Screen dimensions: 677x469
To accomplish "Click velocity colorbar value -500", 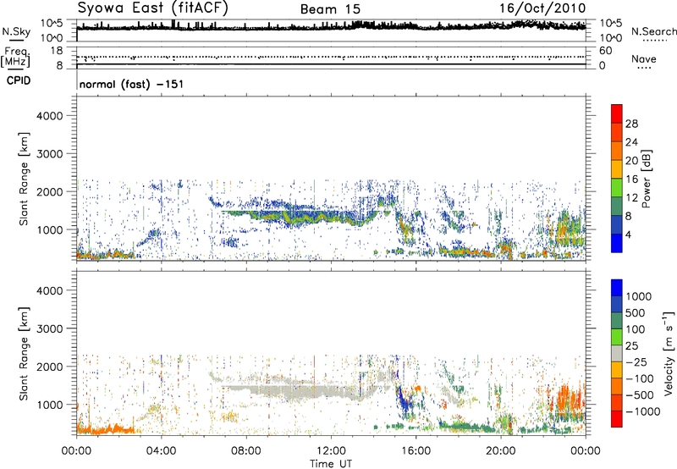I will coord(640,395).
